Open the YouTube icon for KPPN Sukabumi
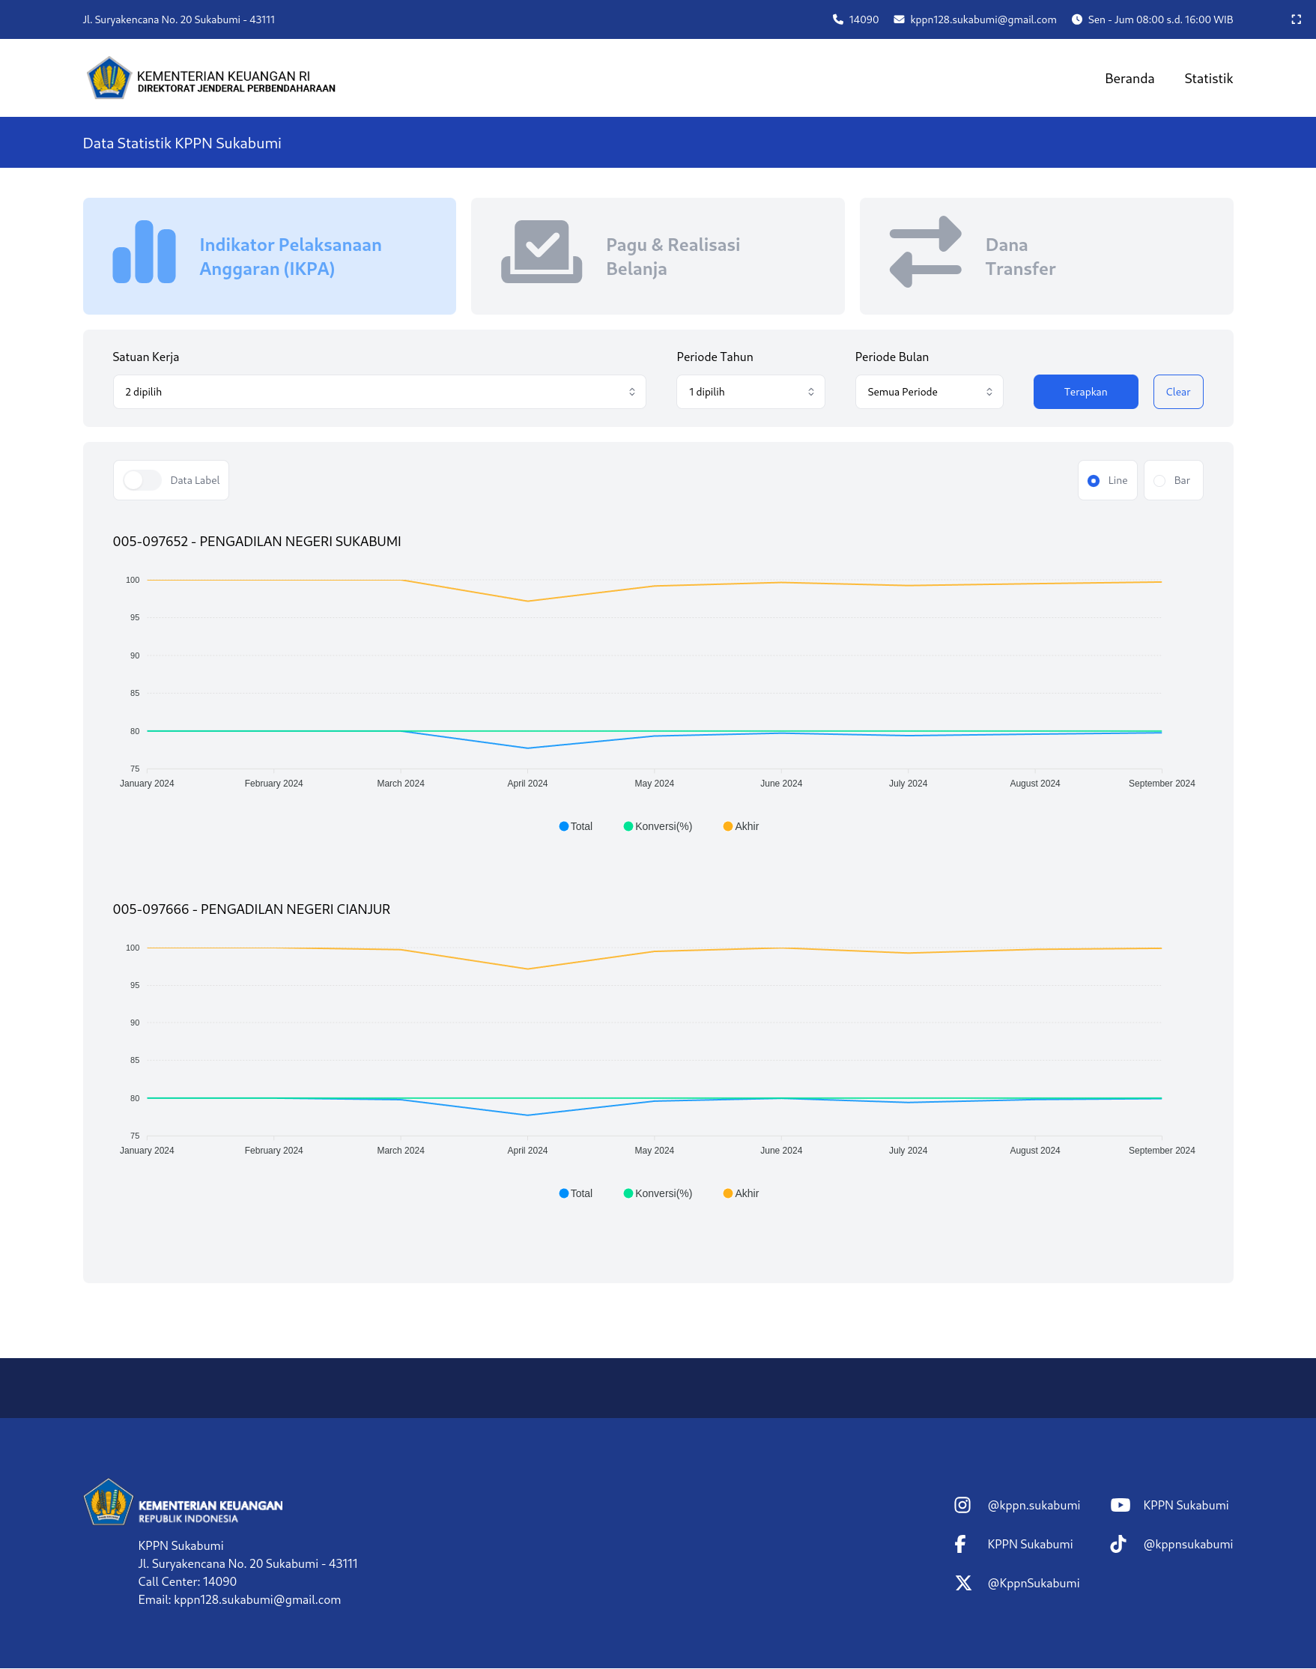This screenshot has height=1669, width=1316. [1120, 1505]
